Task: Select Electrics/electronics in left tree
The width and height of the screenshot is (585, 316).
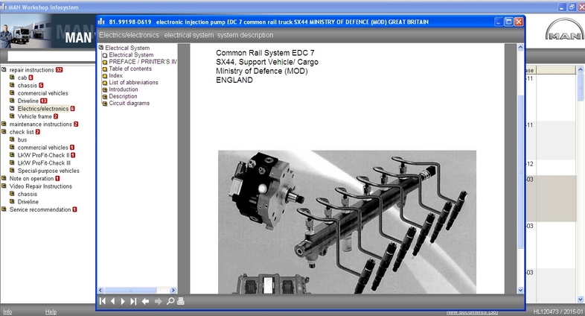Action: point(43,109)
